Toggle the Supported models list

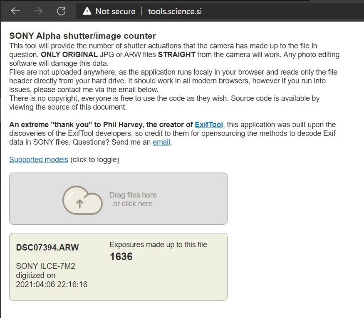(39, 160)
